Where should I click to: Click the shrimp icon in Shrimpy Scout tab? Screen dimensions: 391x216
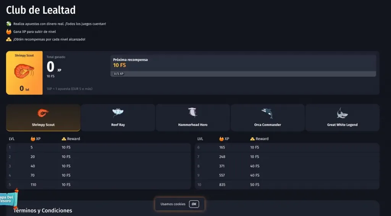point(43,113)
